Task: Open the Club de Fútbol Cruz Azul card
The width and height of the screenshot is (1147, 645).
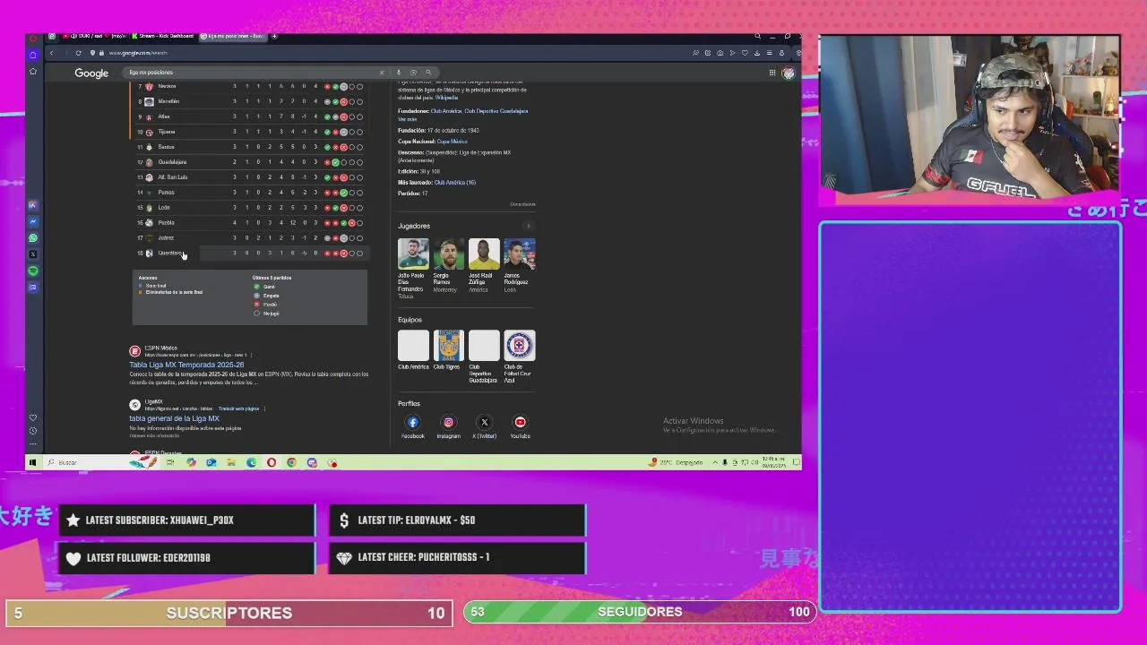Action: click(x=519, y=357)
